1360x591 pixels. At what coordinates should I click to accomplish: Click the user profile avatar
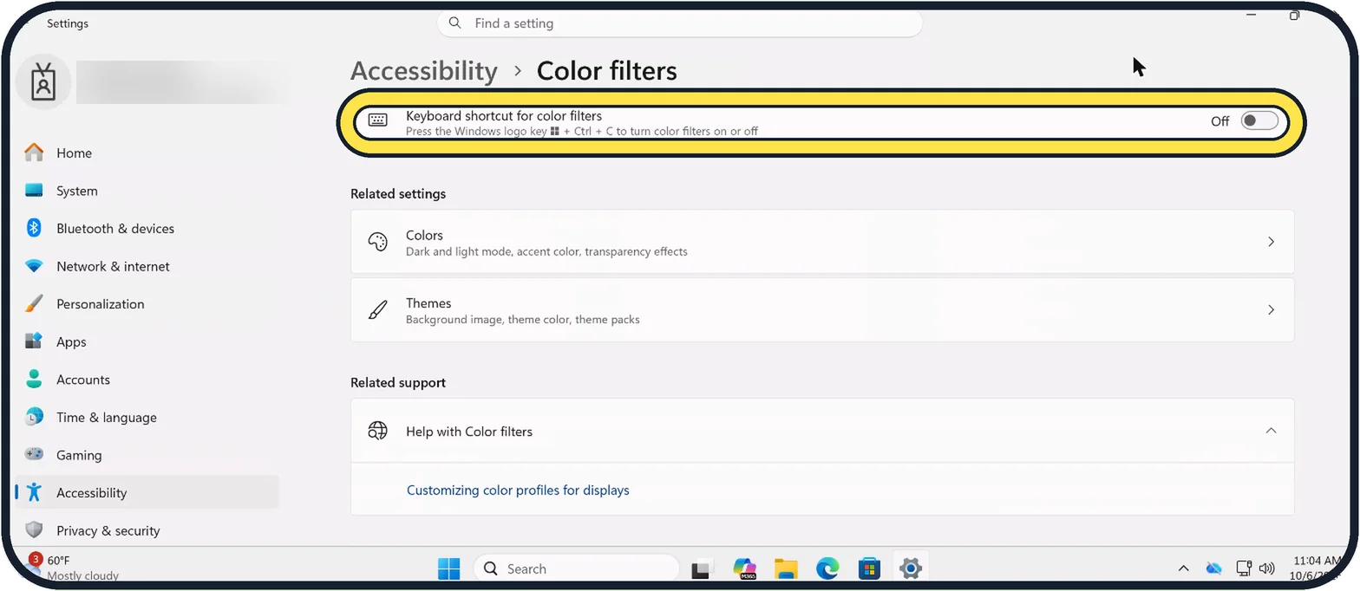pyautogui.click(x=43, y=83)
